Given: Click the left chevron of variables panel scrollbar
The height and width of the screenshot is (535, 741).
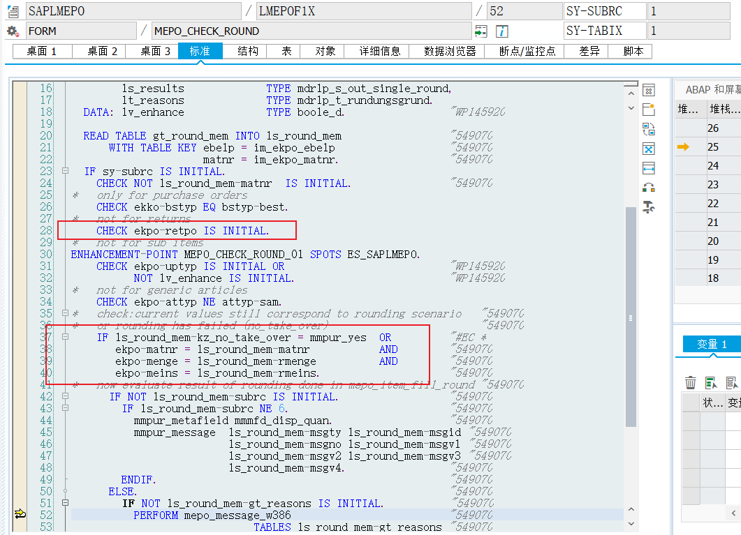Looking at the screenshot, I should point(733,513).
